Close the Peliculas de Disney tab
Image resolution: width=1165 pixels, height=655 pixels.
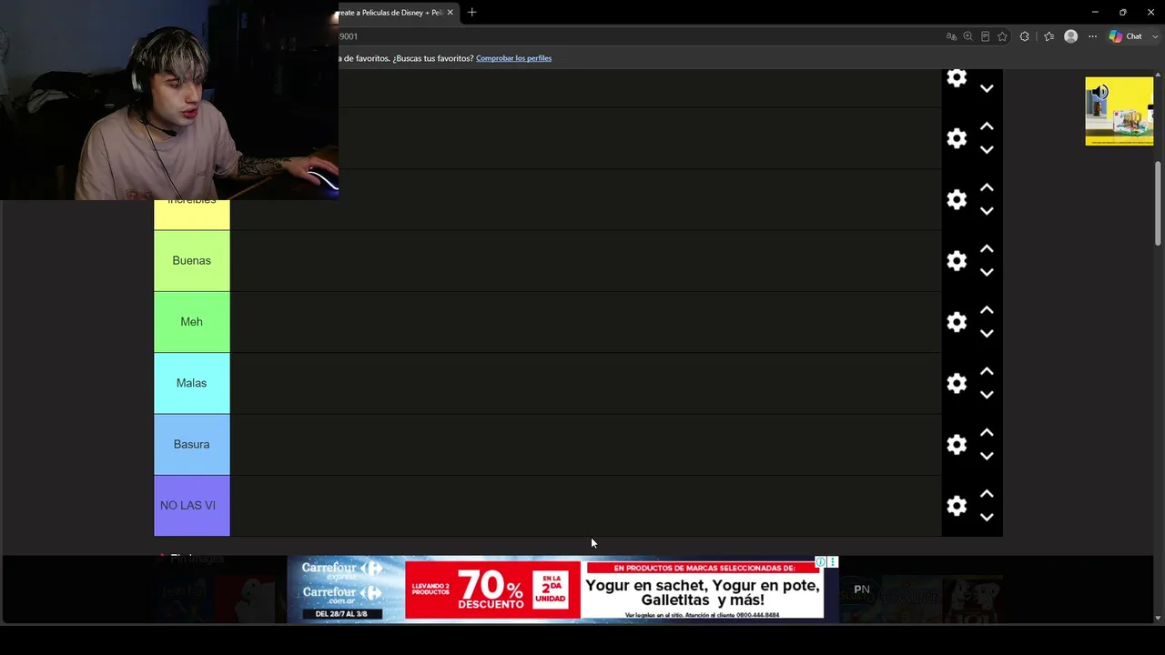(x=450, y=13)
